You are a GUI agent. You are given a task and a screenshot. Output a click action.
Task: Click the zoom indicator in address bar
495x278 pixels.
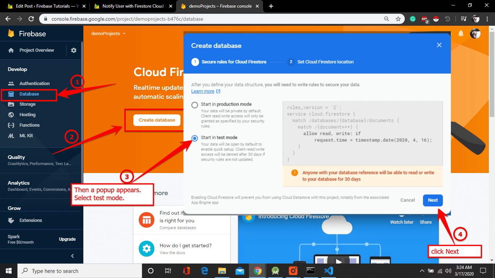[x=387, y=19]
